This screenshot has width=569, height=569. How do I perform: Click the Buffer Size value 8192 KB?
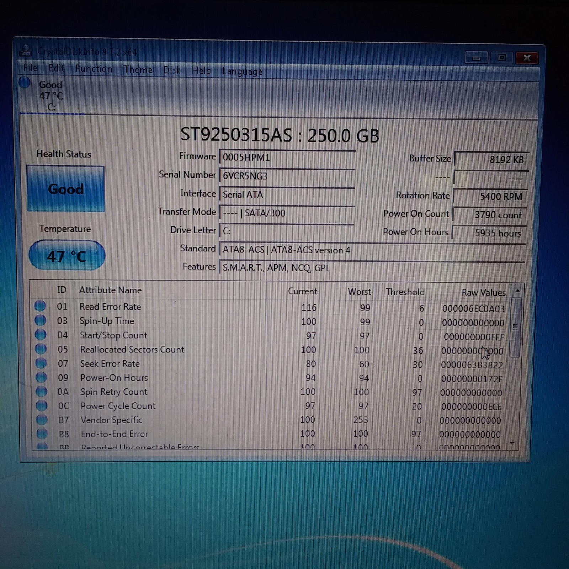tap(491, 159)
